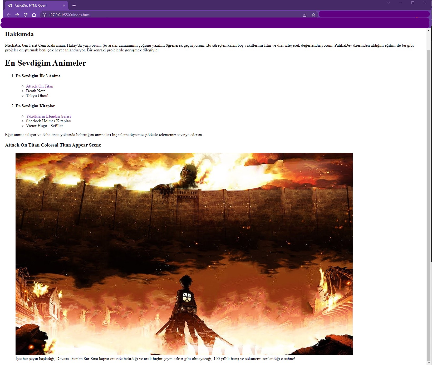This screenshot has height=365, width=432.
Task: Click the Hakkımda heading
Action: point(19,34)
